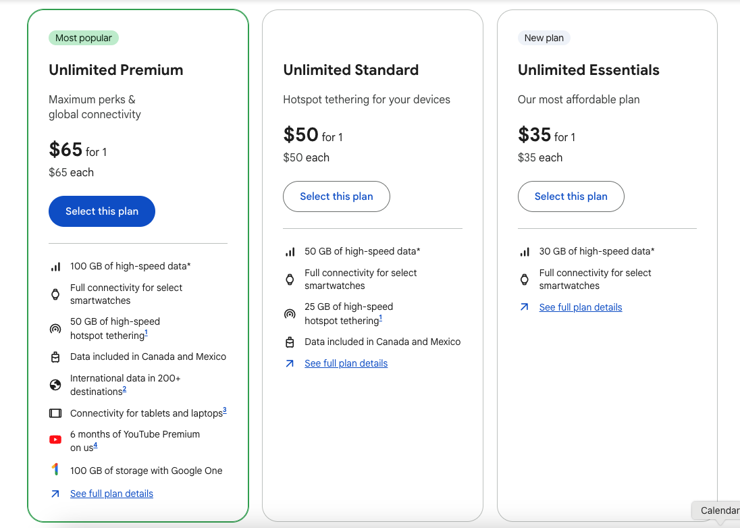Click signal bars icon in Standard plan
This screenshot has width=740, height=528.
coord(290,252)
